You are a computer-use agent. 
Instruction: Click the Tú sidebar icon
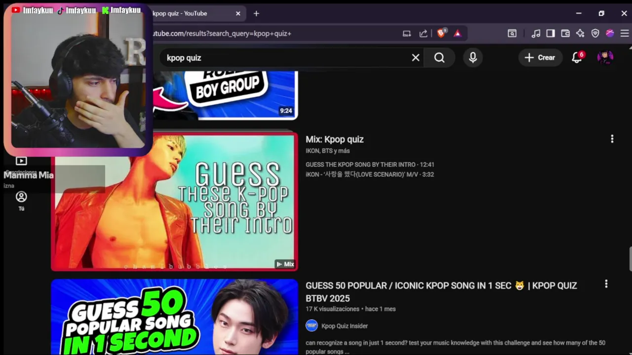[21, 201]
